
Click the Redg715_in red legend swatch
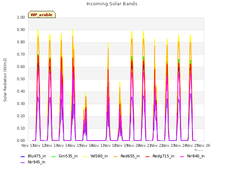tap(148, 156)
